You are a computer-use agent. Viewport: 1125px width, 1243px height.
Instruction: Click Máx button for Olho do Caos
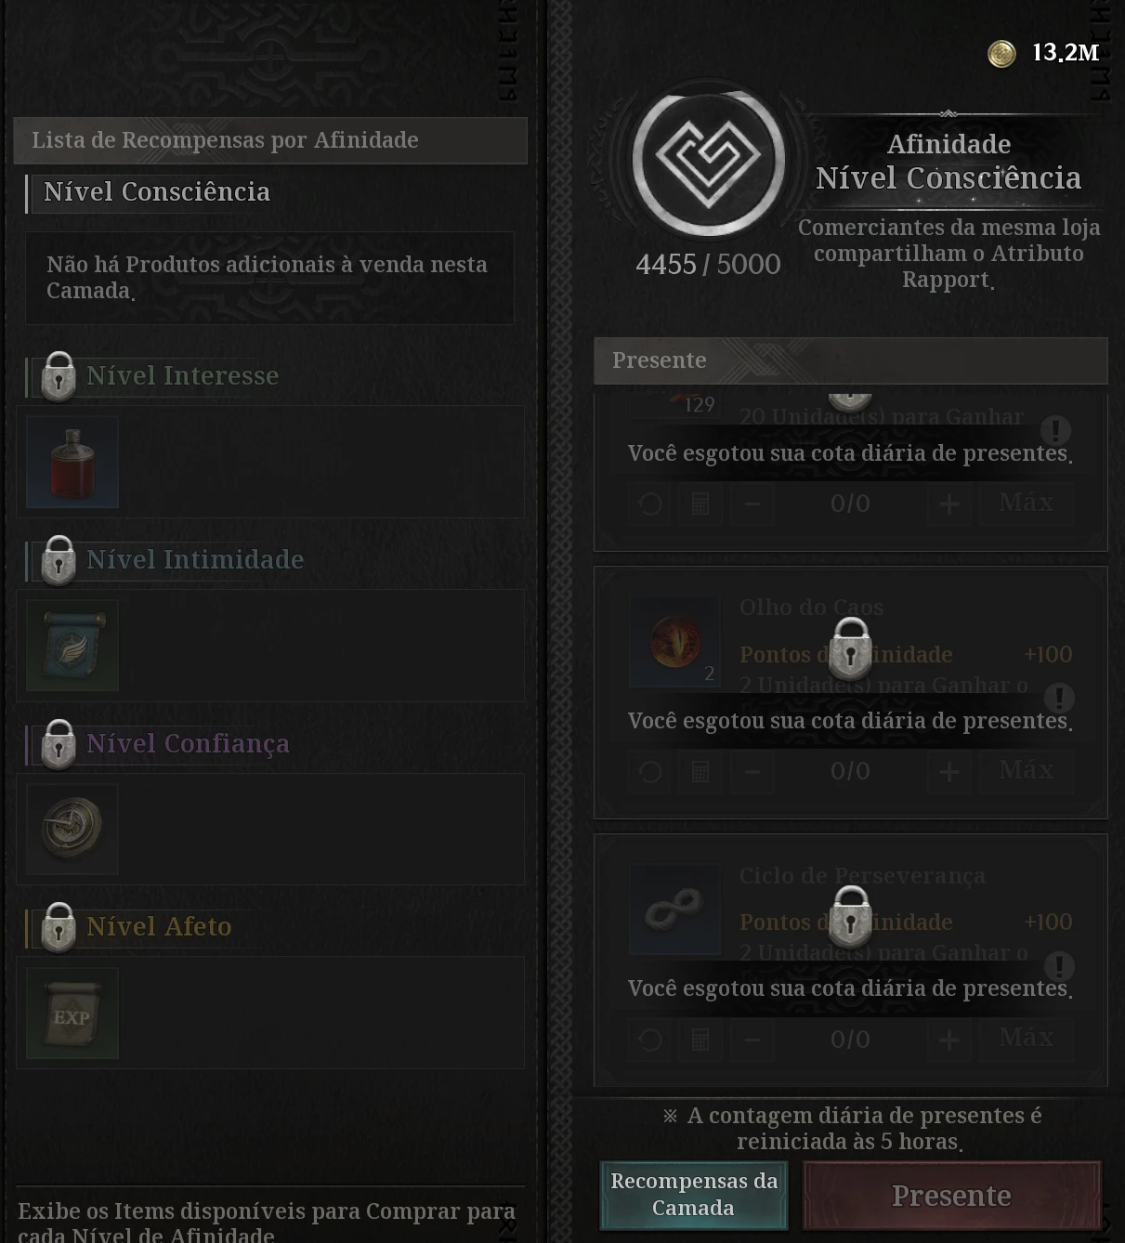[x=1027, y=770]
